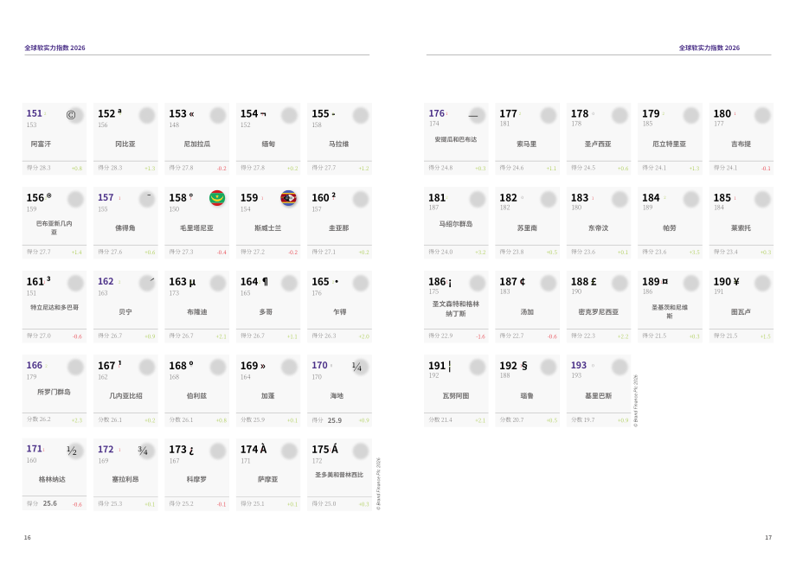This screenshot has width=796, height=563.
Task: Click the ¼ symbol on card 170
Action: pos(356,367)
